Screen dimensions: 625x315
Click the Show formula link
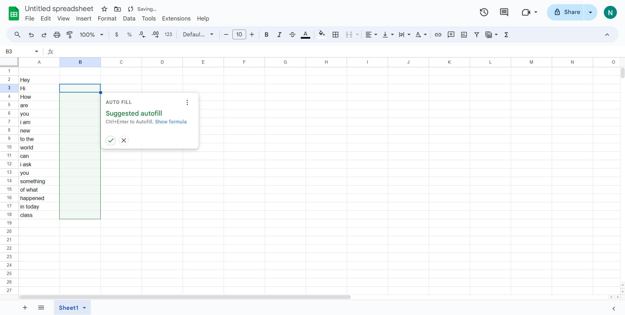tap(171, 122)
